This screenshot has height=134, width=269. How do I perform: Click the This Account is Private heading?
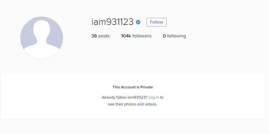pos(133,87)
